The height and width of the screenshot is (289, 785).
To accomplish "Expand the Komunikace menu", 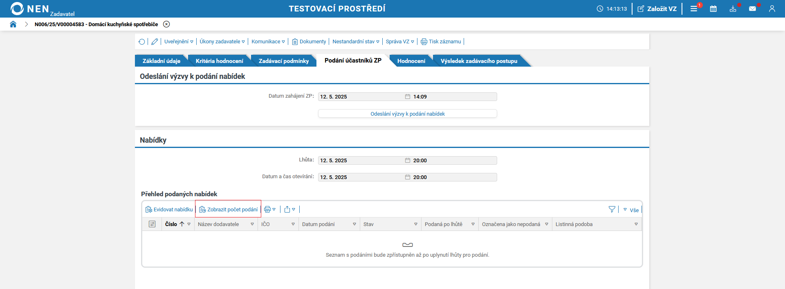I will pyautogui.click(x=268, y=42).
